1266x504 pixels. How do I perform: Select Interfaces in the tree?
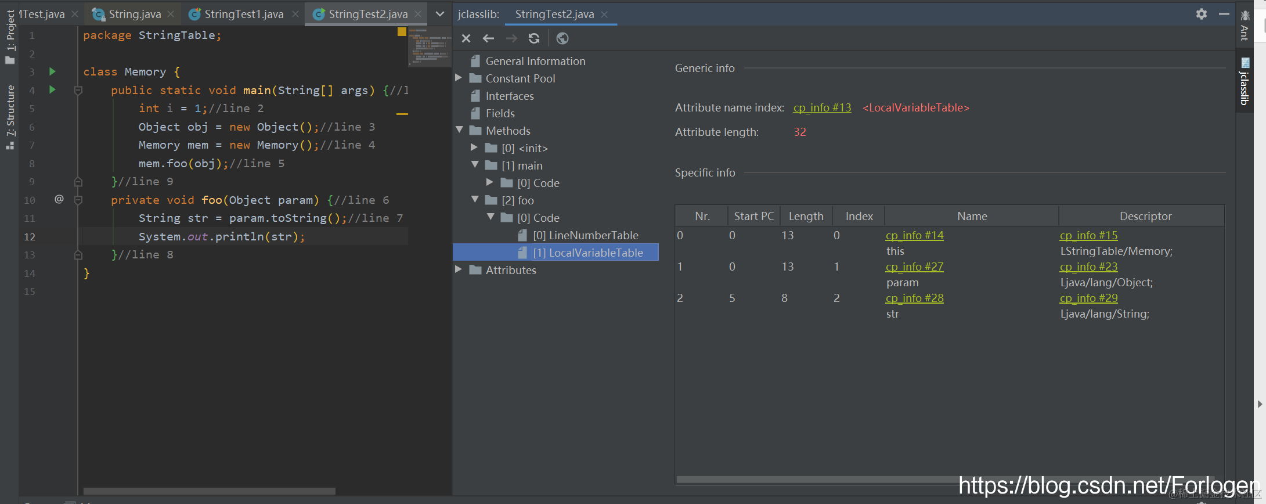pos(510,96)
